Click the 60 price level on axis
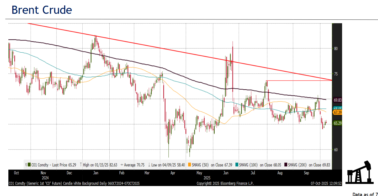Viewport: 378px width, 196px height. pyautogui.click(x=336, y=150)
